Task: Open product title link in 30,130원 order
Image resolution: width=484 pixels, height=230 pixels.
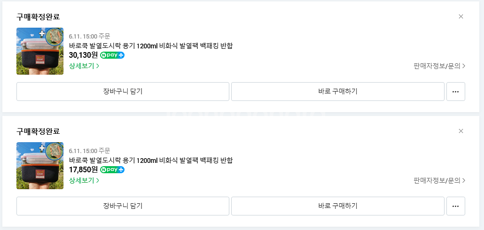Action: coord(150,46)
